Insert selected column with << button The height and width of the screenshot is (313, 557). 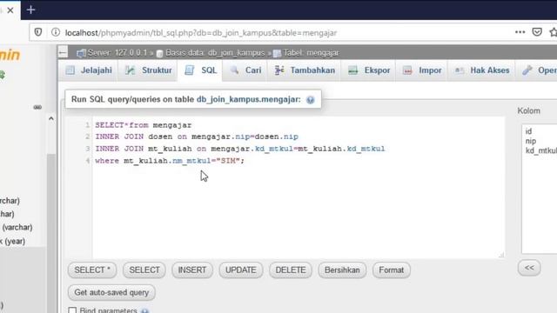529,268
